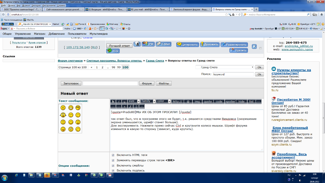
Task: Insert code BB-code tag
Action: click(219, 101)
